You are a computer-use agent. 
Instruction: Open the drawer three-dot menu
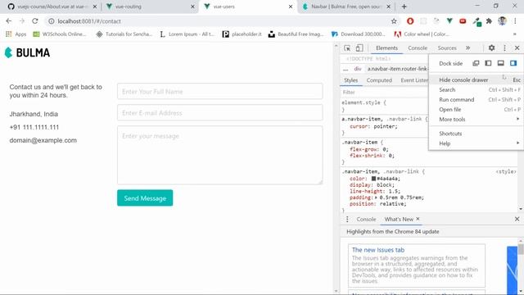tap(347, 219)
